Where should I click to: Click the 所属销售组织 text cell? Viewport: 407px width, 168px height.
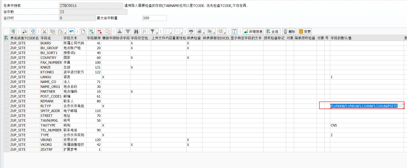[74, 145]
